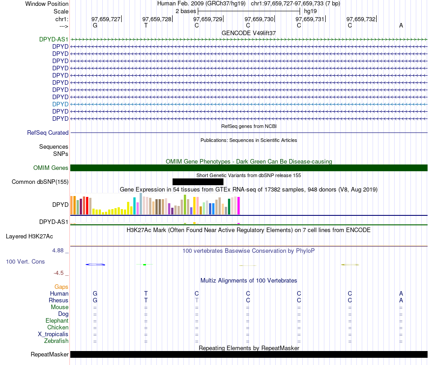Open the RefSeq genes from NCBI track title
The image size is (428, 365).
point(249,126)
